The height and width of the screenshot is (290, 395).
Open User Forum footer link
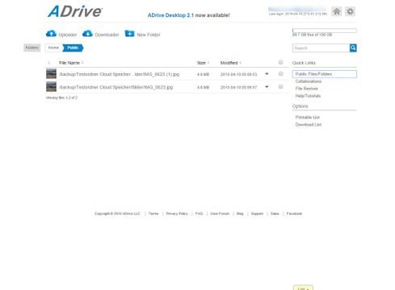point(220,213)
